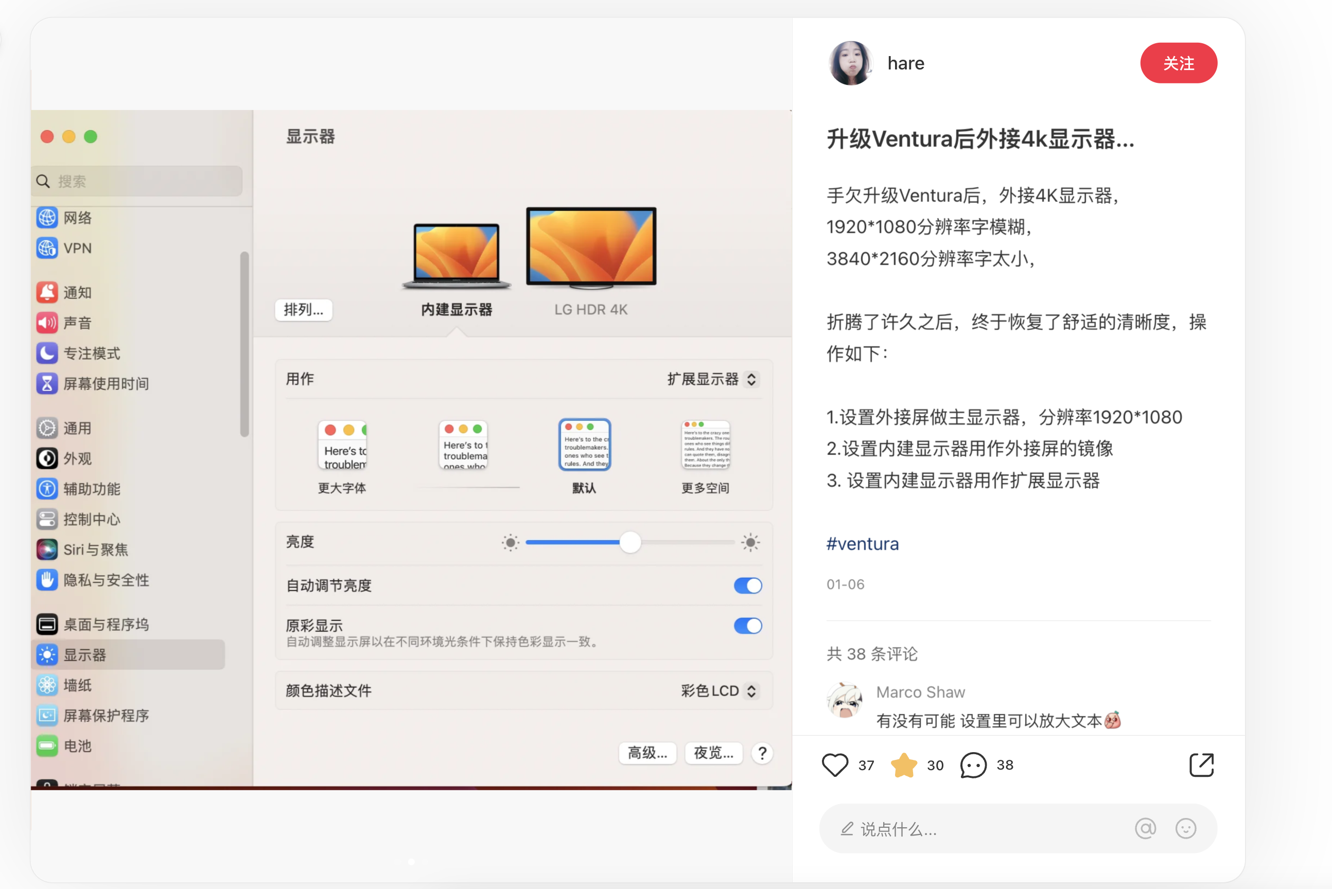
Task: Click the heart like icon
Action: click(x=834, y=765)
